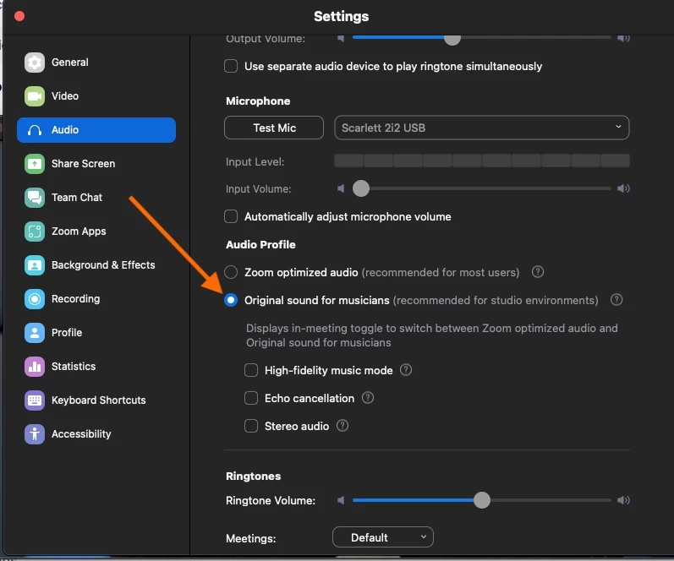Open Zoom Apps settings label

[79, 231]
